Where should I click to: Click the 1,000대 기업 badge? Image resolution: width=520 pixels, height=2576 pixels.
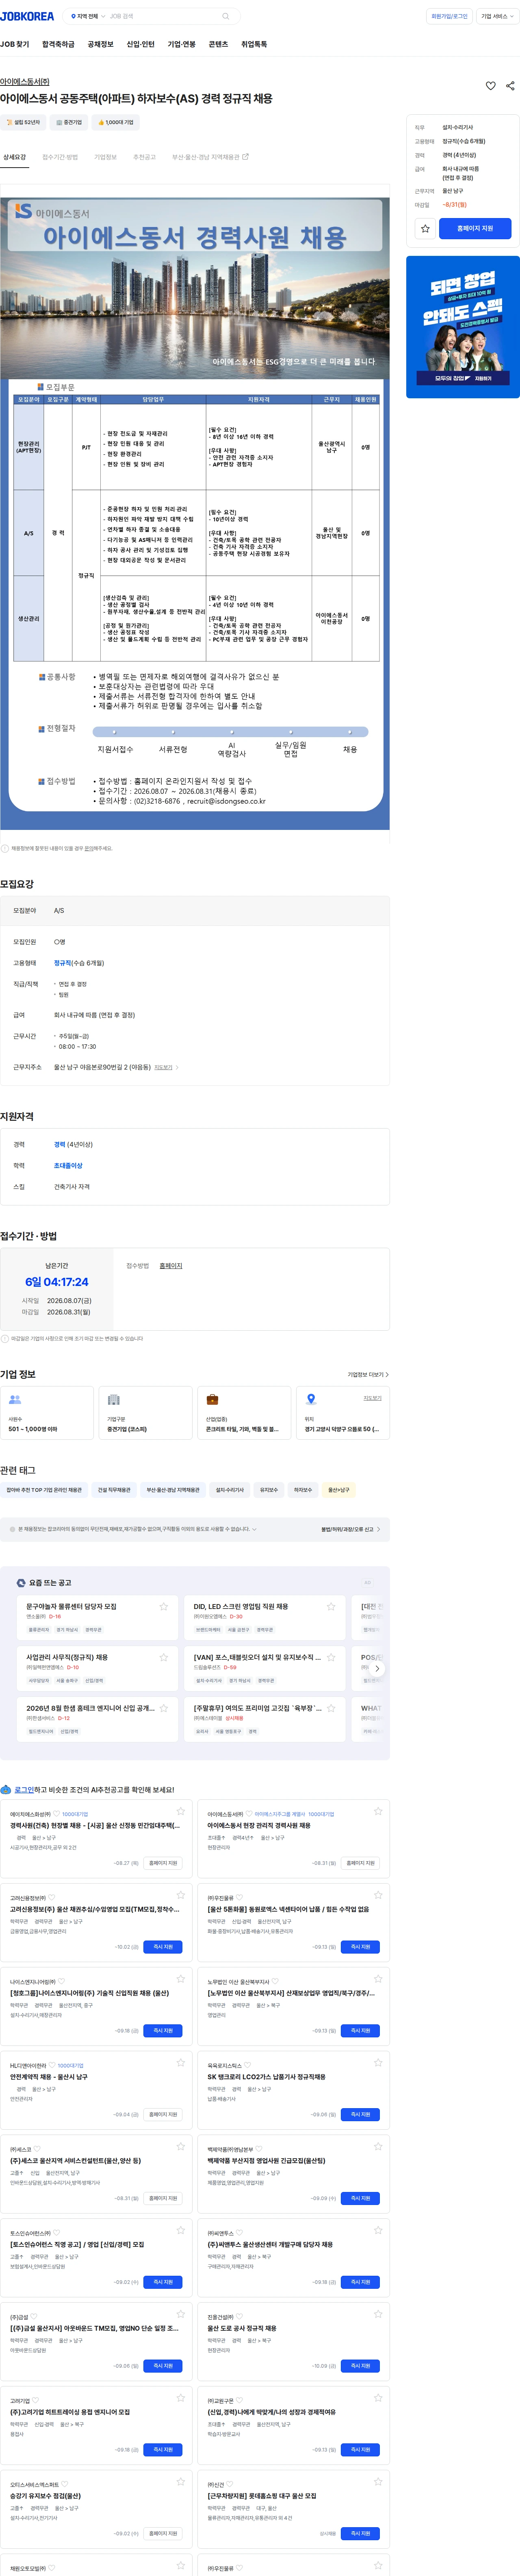pyautogui.click(x=116, y=122)
